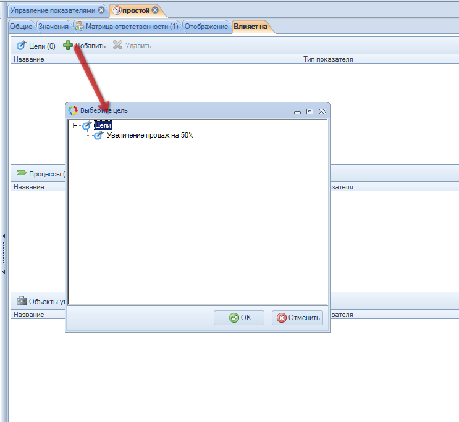Click the Тип показателя column header
The width and height of the screenshot is (459, 422).
click(327, 59)
